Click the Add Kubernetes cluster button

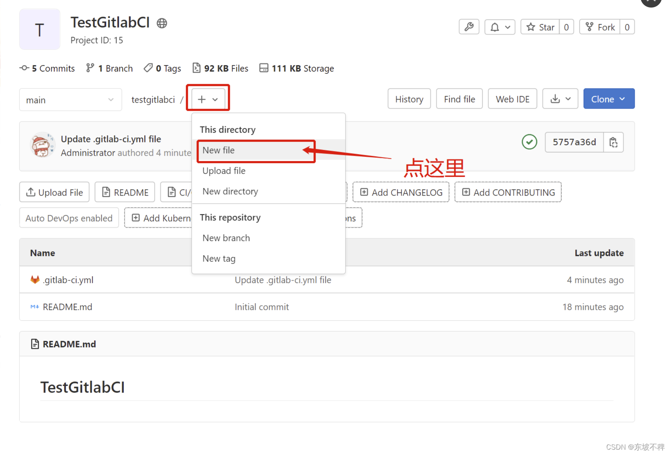[x=159, y=218]
